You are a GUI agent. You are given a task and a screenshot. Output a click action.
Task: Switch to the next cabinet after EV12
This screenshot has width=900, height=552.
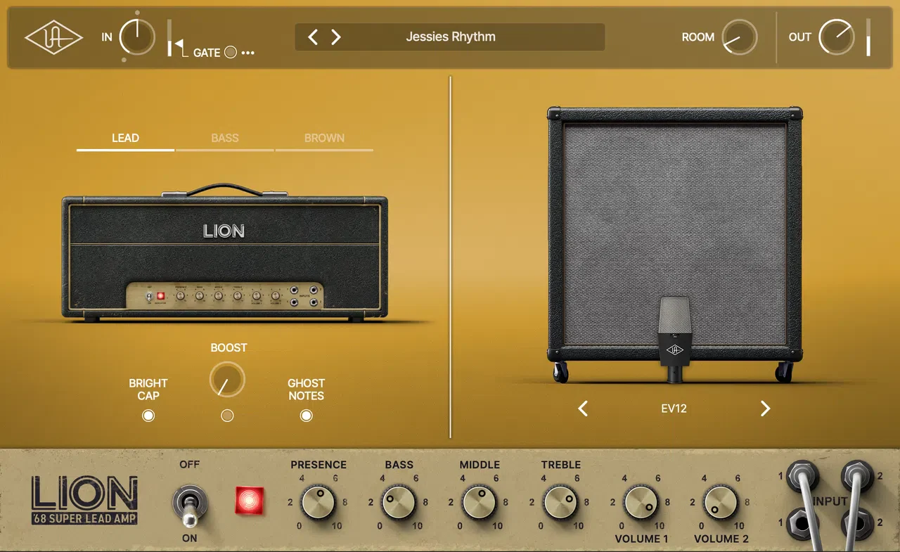click(765, 408)
